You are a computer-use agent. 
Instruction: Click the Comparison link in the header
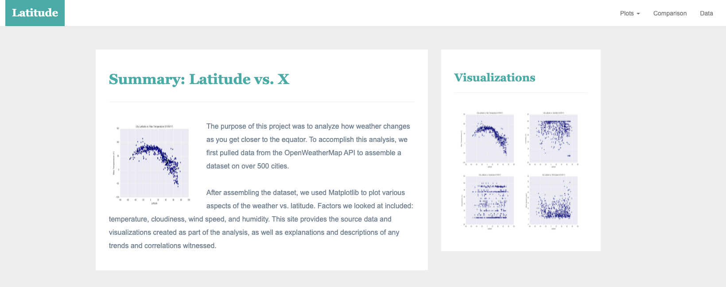coord(670,13)
